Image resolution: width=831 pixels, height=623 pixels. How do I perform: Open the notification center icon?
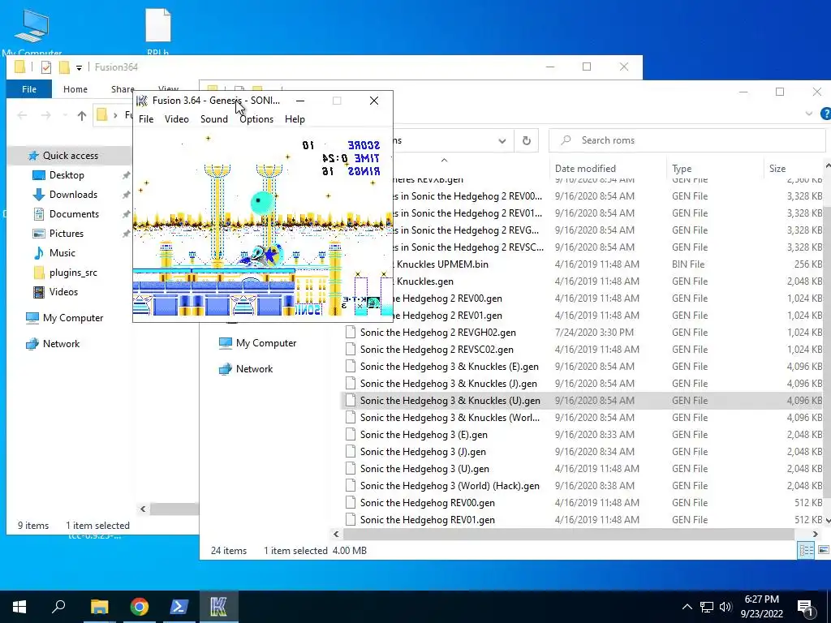point(806,607)
